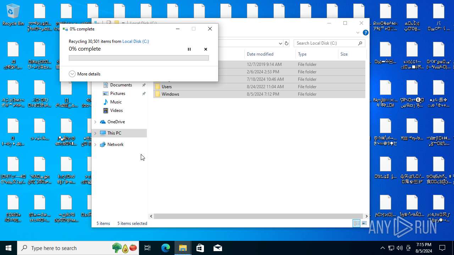Select the Windows folder row
Image resolution: width=454 pixels, height=255 pixels.
click(x=259, y=94)
